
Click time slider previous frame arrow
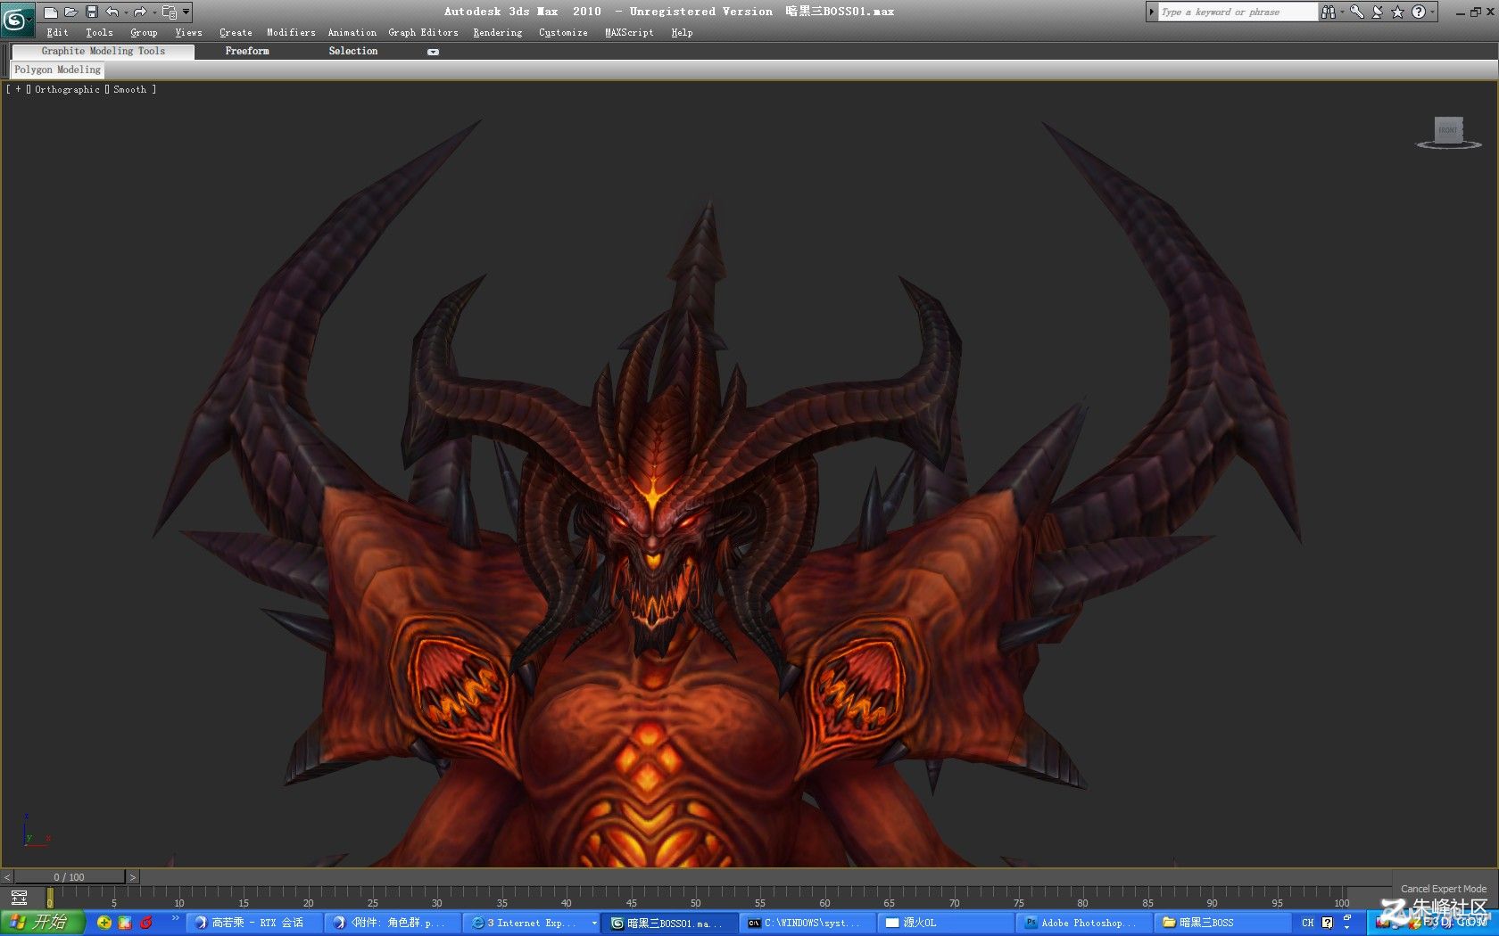coord(7,877)
